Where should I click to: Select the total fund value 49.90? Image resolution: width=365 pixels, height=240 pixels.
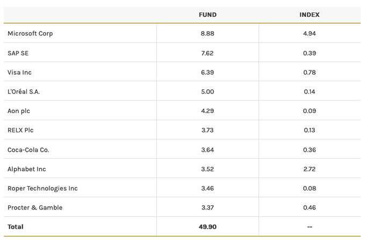(x=207, y=227)
